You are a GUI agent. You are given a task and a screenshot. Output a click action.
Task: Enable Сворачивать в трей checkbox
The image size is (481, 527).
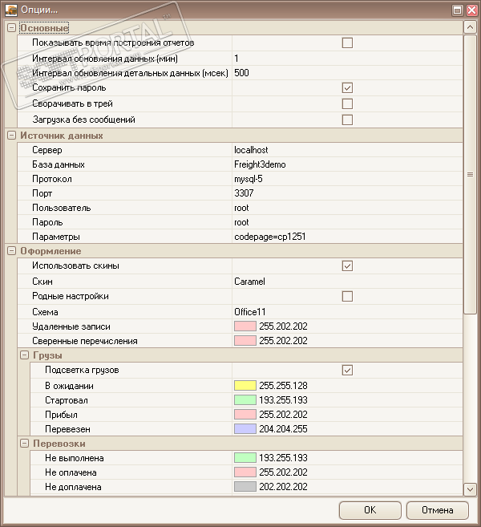coord(347,103)
